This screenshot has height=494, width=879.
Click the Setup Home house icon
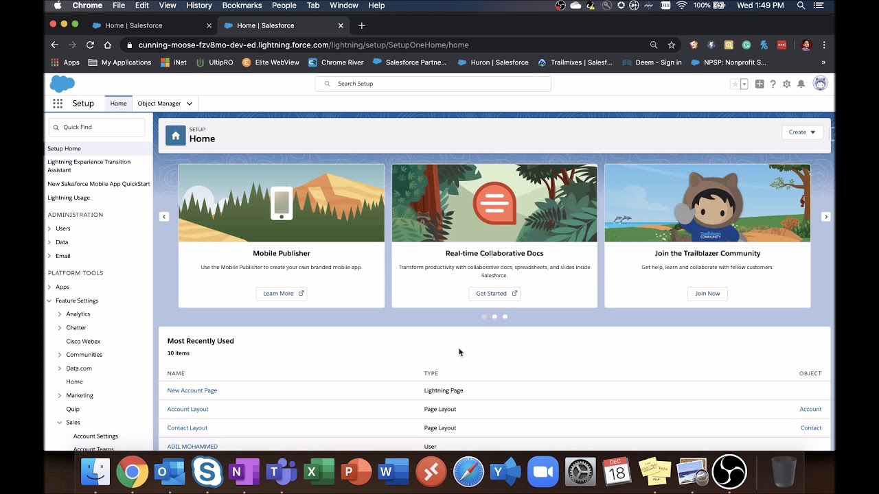176,135
